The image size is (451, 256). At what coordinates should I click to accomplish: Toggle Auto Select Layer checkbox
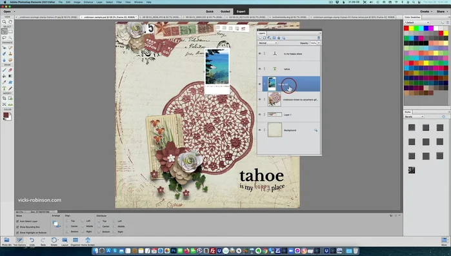tap(17, 221)
